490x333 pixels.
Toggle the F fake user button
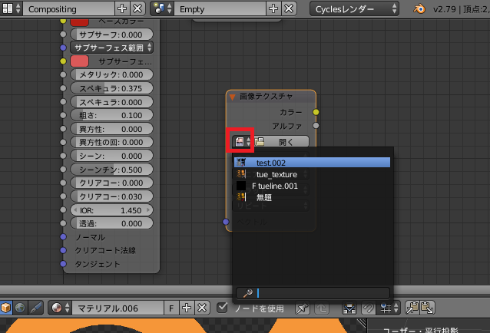[171, 308]
